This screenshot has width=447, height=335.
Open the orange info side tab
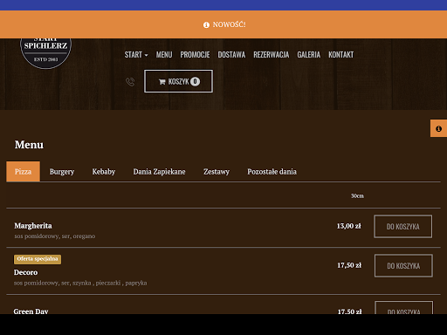click(438, 128)
